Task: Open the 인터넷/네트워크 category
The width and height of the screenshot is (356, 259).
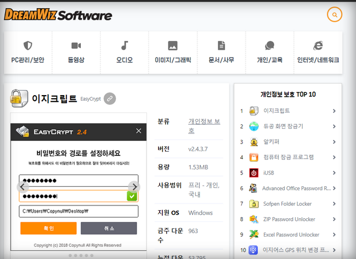Action: point(318,52)
